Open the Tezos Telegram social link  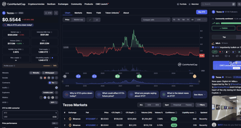coord(53,78)
